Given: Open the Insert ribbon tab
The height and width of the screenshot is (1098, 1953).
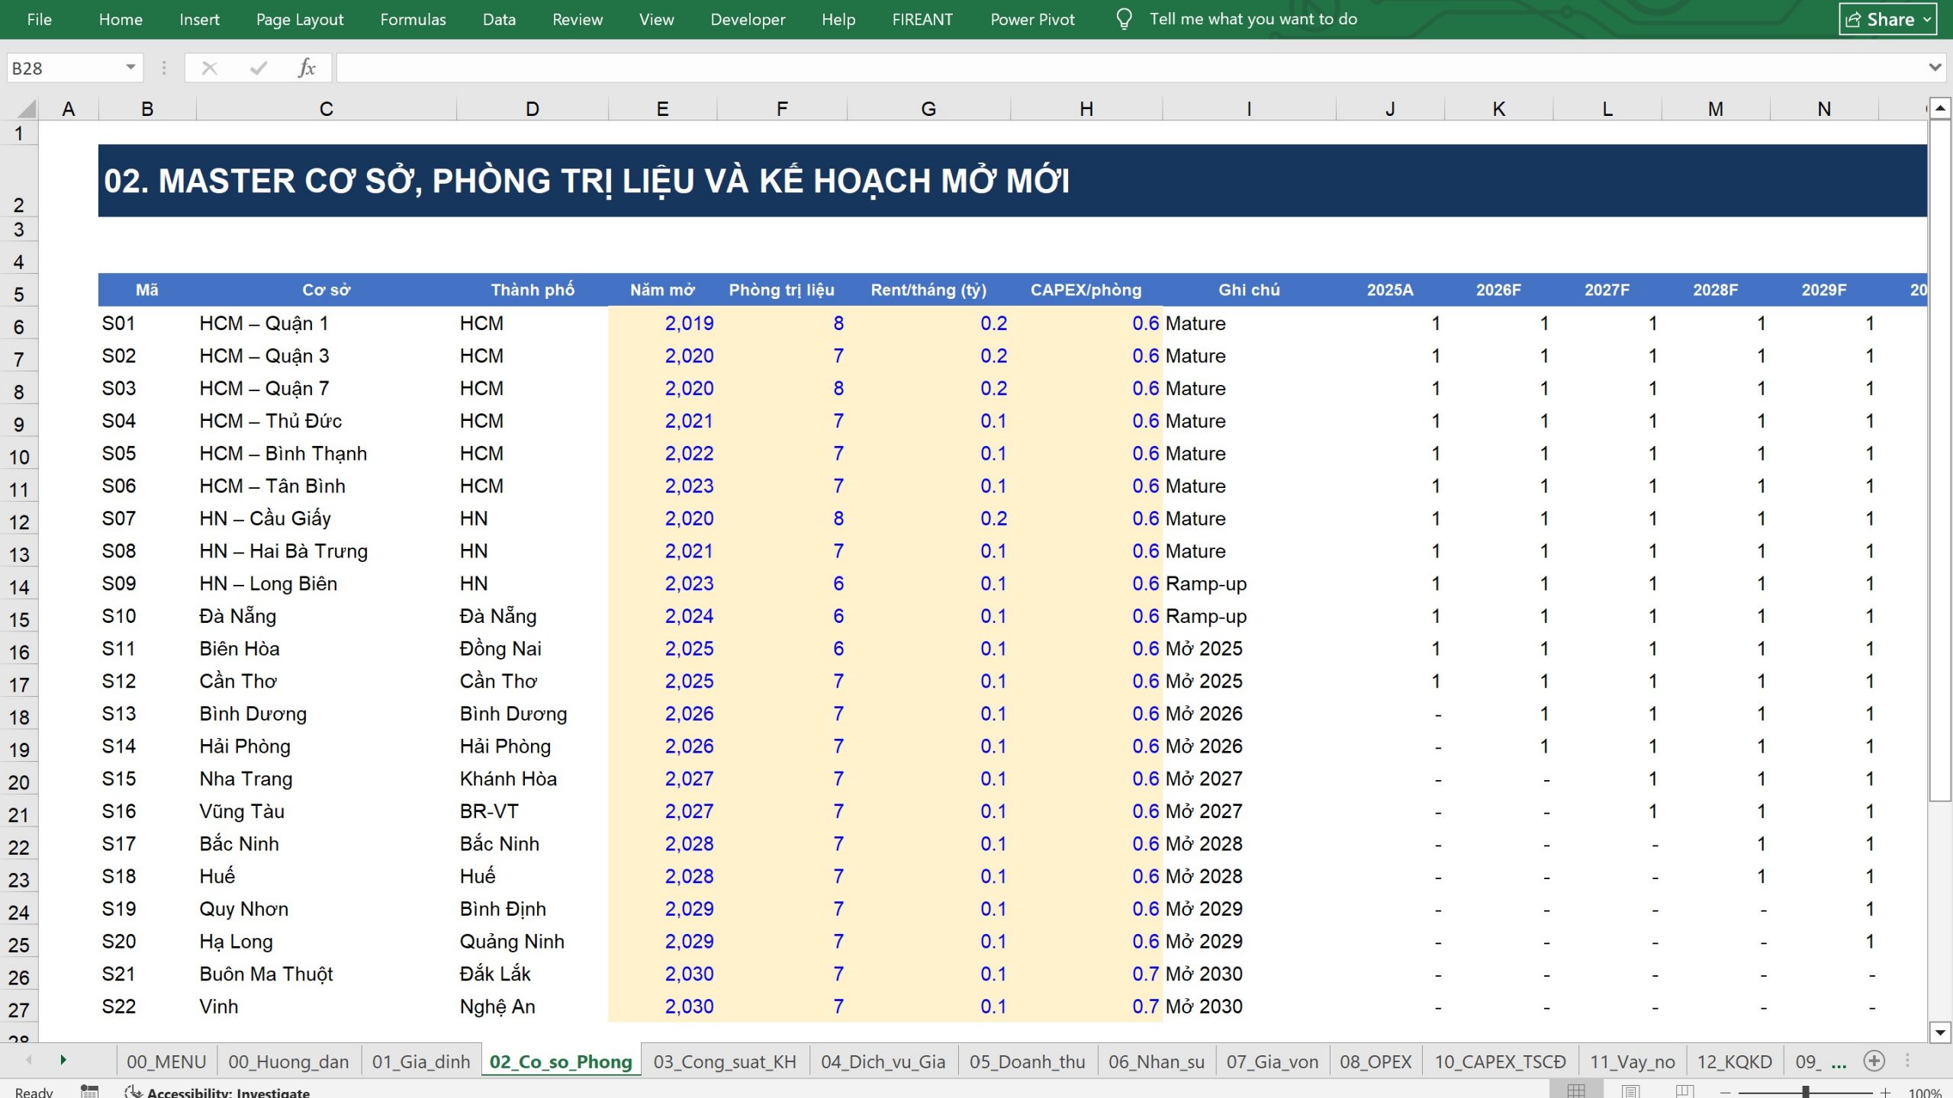Looking at the screenshot, I should coord(199,19).
